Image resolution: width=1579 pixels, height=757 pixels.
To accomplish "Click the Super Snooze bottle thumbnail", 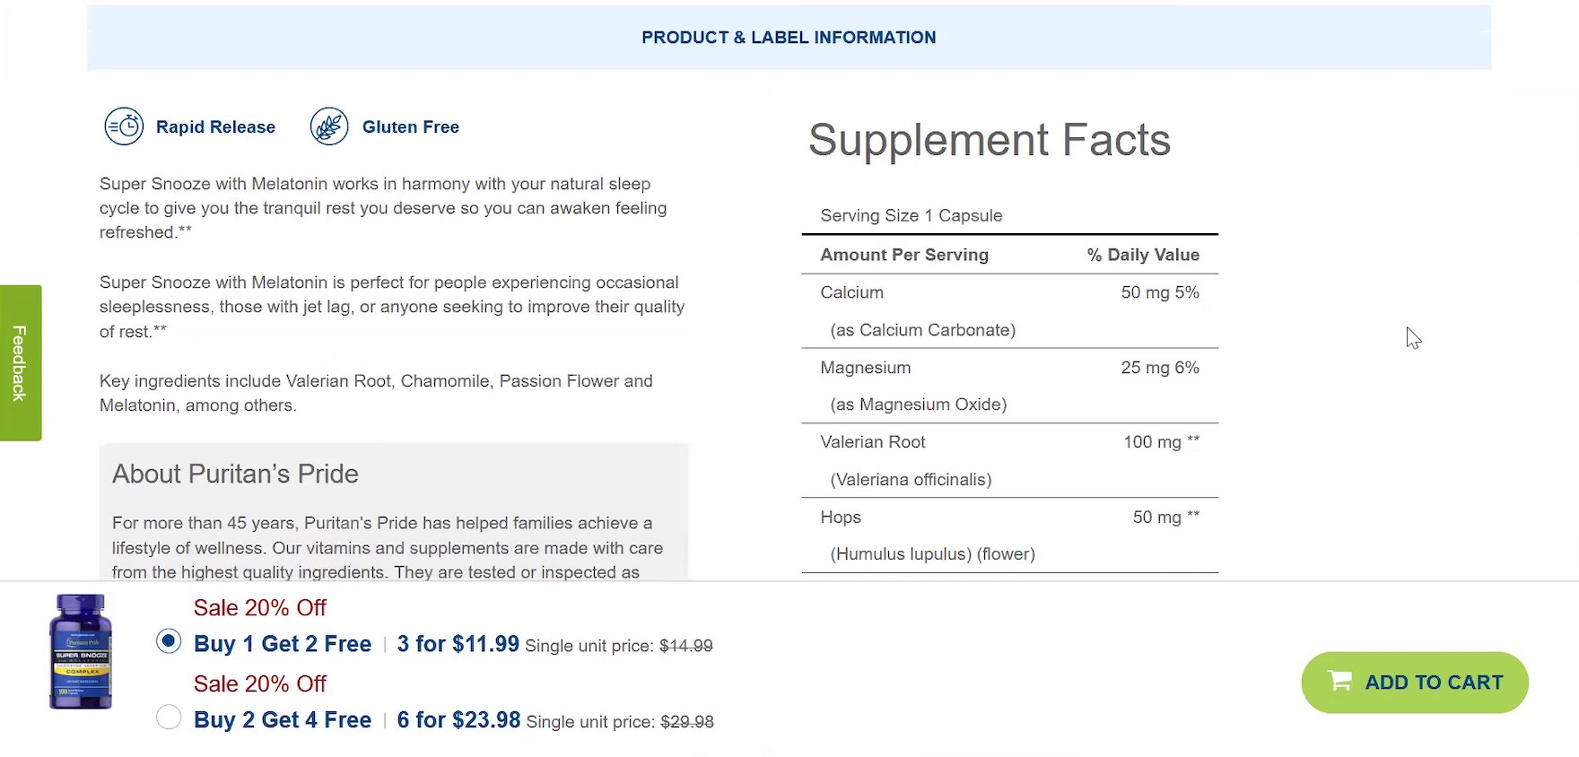I will [x=81, y=651].
